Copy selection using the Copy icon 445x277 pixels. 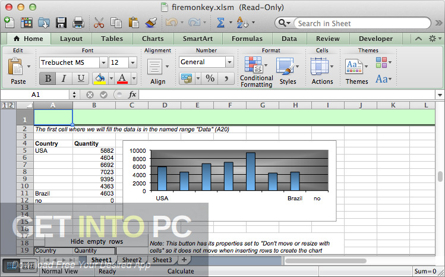point(116,23)
